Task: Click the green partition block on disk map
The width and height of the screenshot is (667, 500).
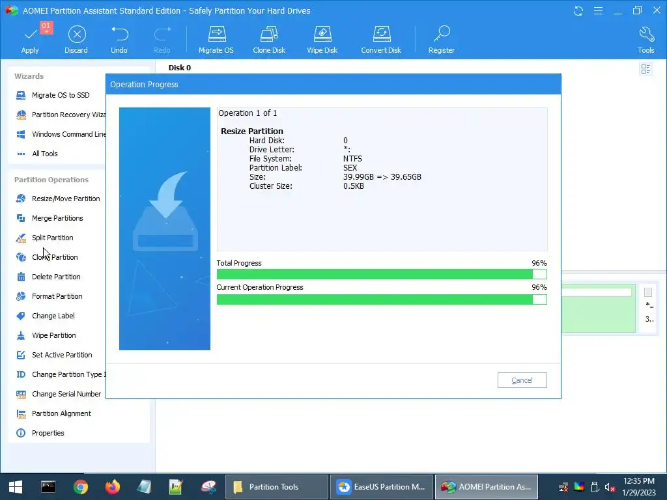Action: [x=598, y=309]
